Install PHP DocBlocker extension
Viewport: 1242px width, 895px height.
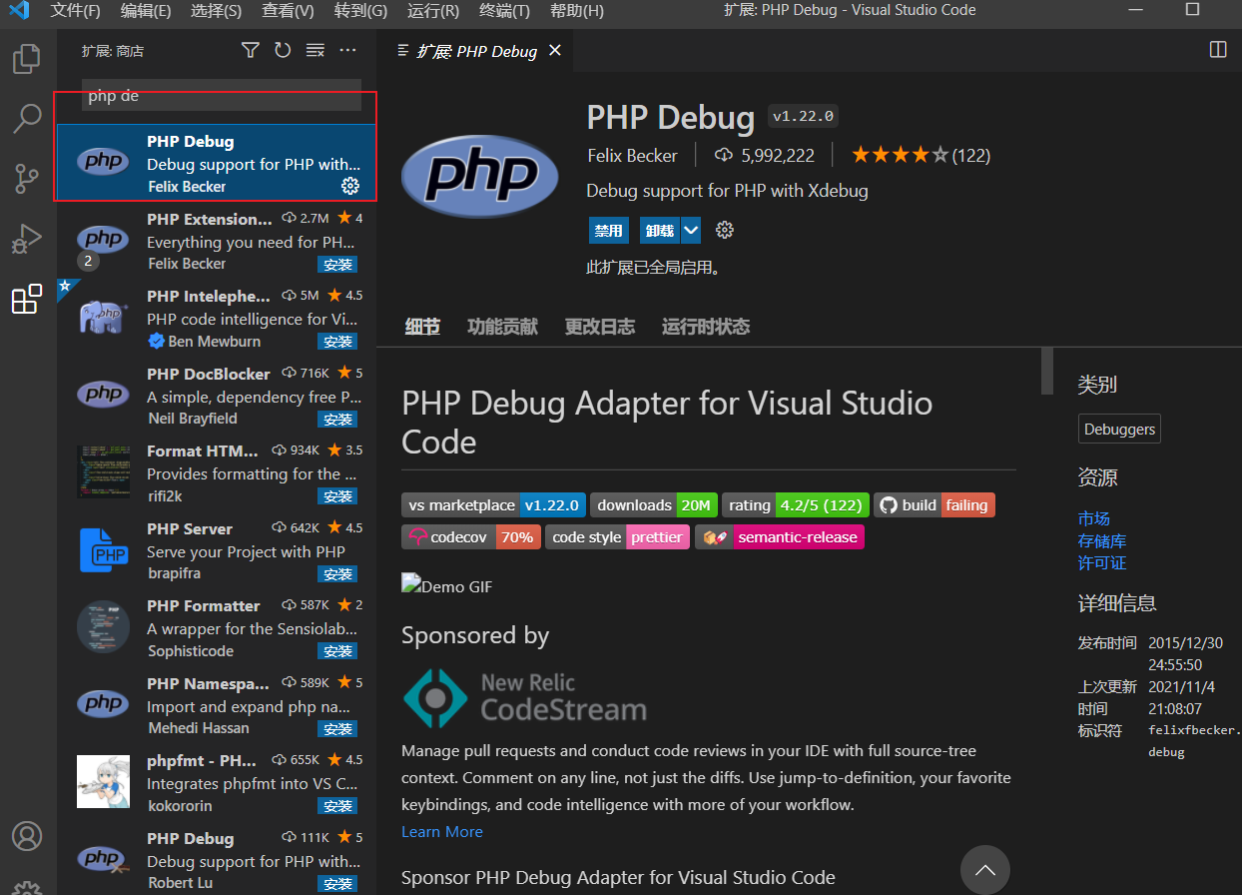pos(337,420)
